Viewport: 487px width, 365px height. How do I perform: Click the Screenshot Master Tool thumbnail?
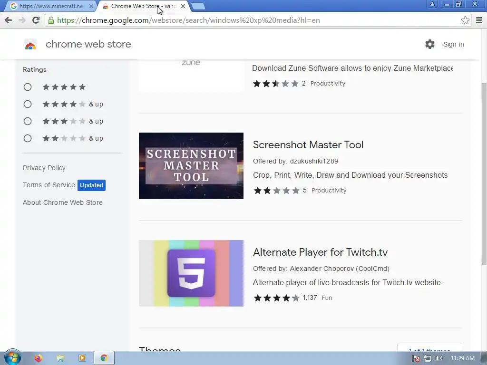191,166
